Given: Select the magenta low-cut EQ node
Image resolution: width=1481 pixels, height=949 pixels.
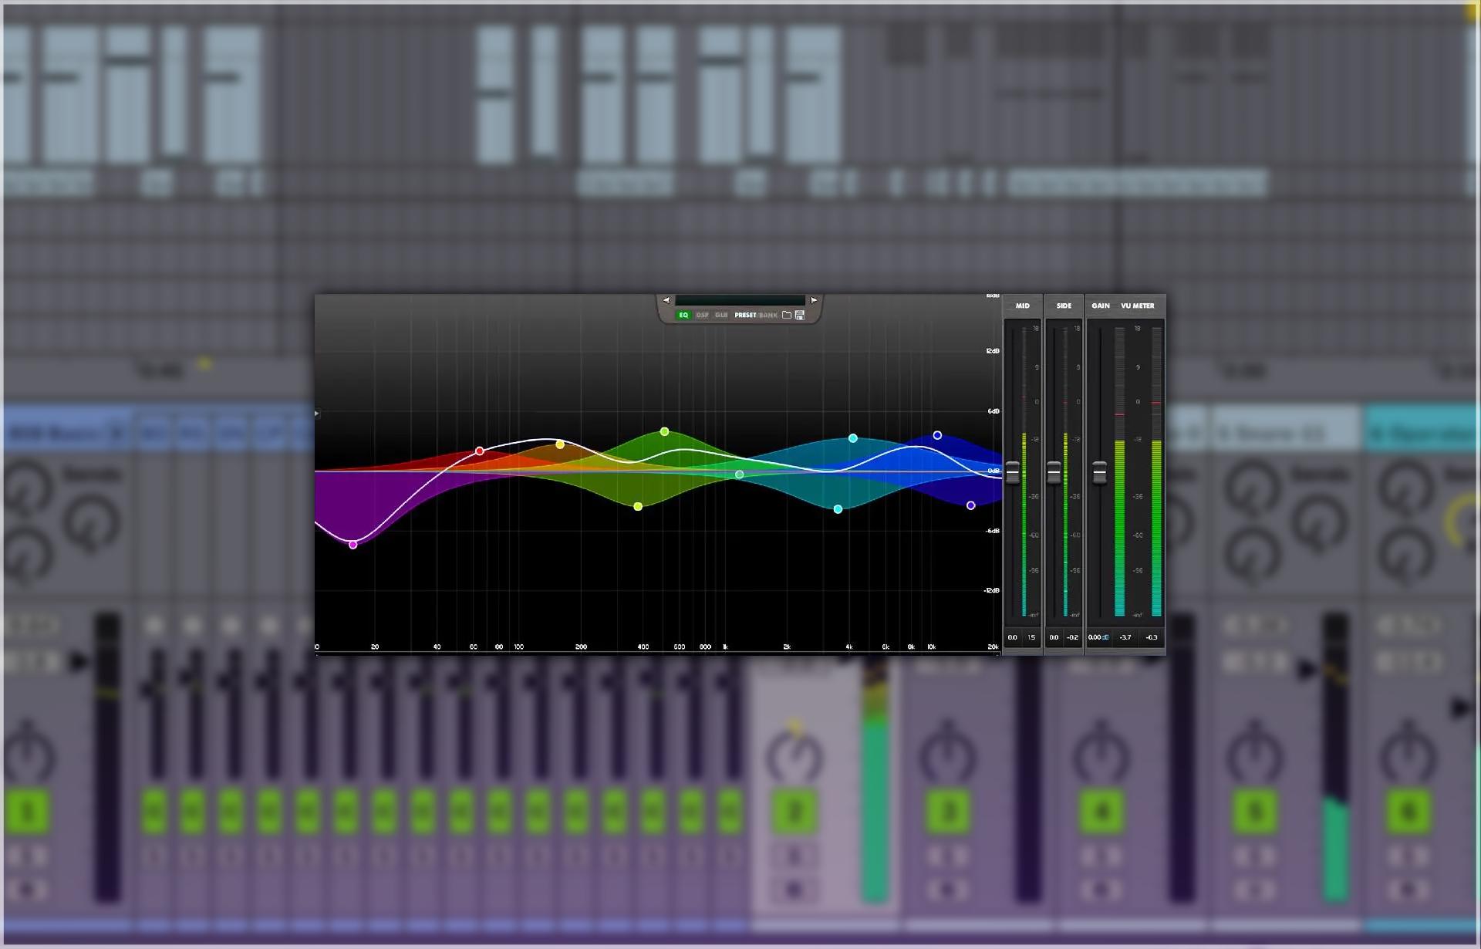Looking at the screenshot, I should pyautogui.click(x=353, y=545).
